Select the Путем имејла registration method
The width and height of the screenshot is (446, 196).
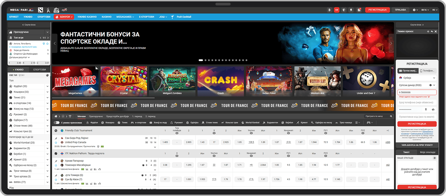(408, 71)
